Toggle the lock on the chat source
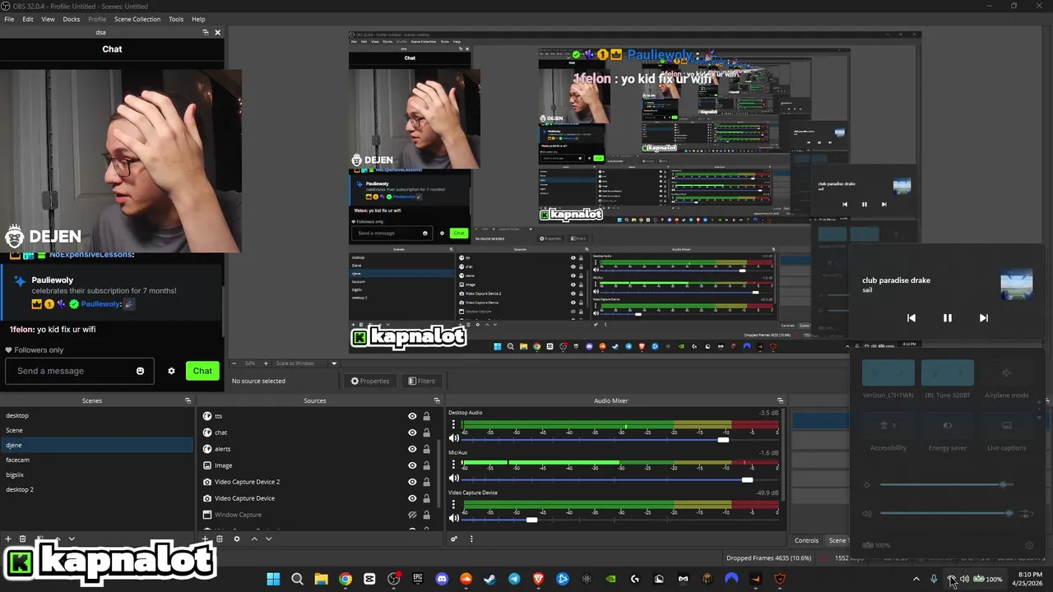The width and height of the screenshot is (1053, 592). click(426, 432)
